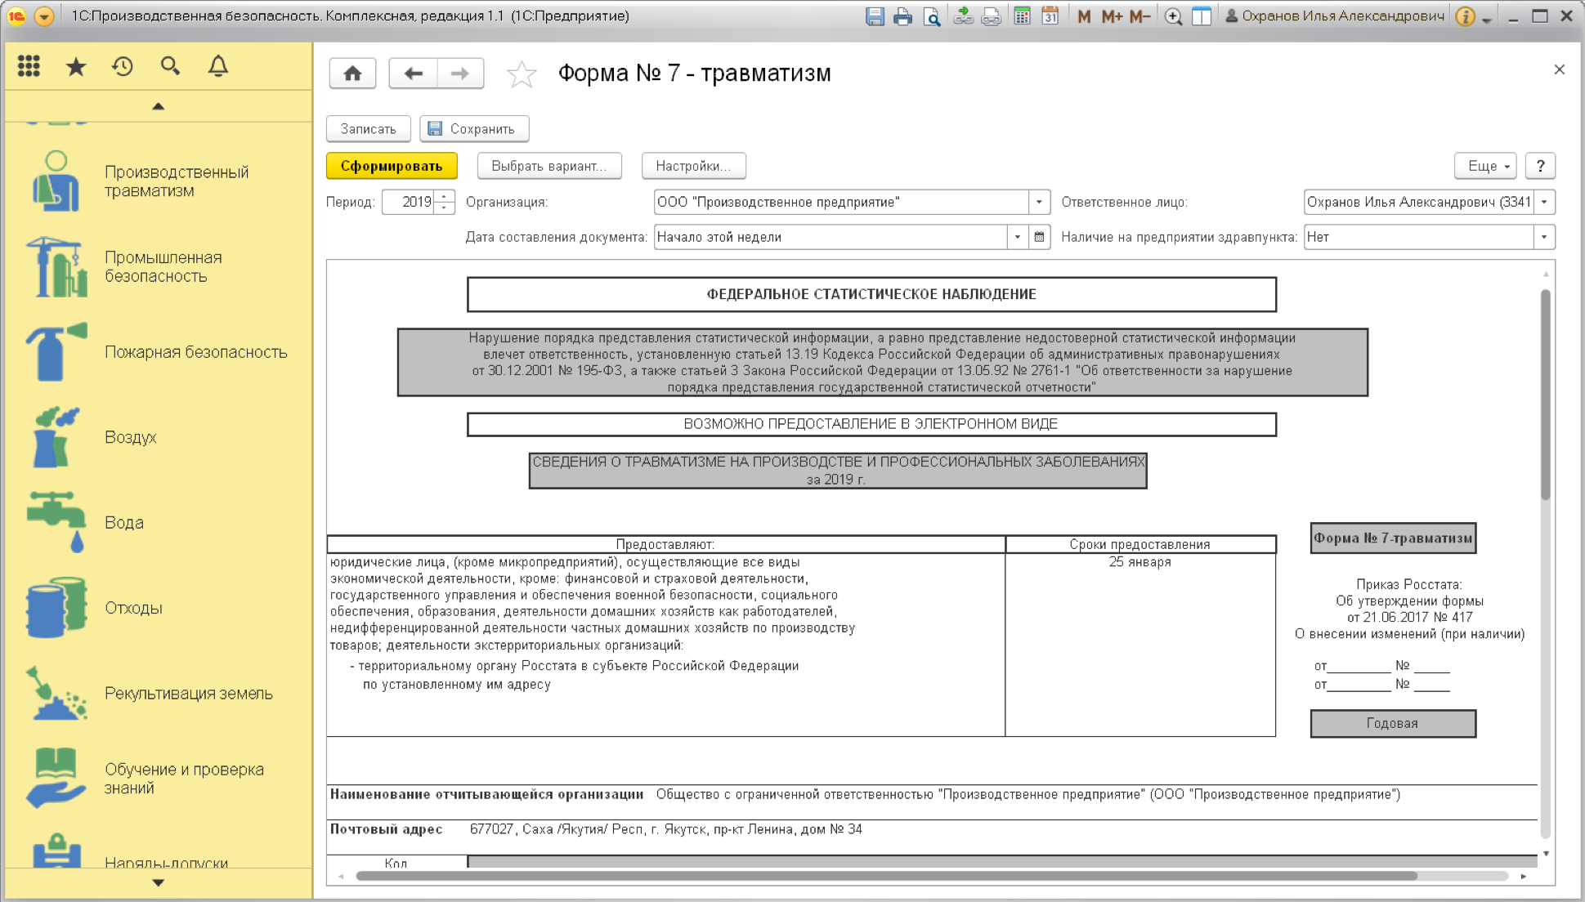Click the M memory button

[1084, 16]
